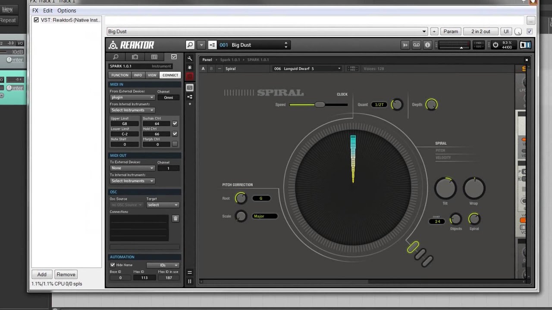Click the info hints icon
The width and height of the screenshot is (552, 310).
point(427,45)
